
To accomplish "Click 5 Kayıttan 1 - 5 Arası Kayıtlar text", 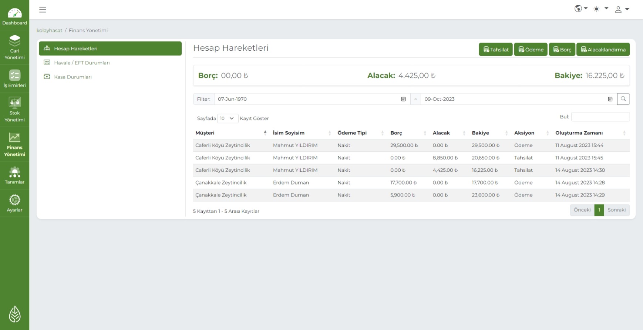I will pyautogui.click(x=226, y=211).
